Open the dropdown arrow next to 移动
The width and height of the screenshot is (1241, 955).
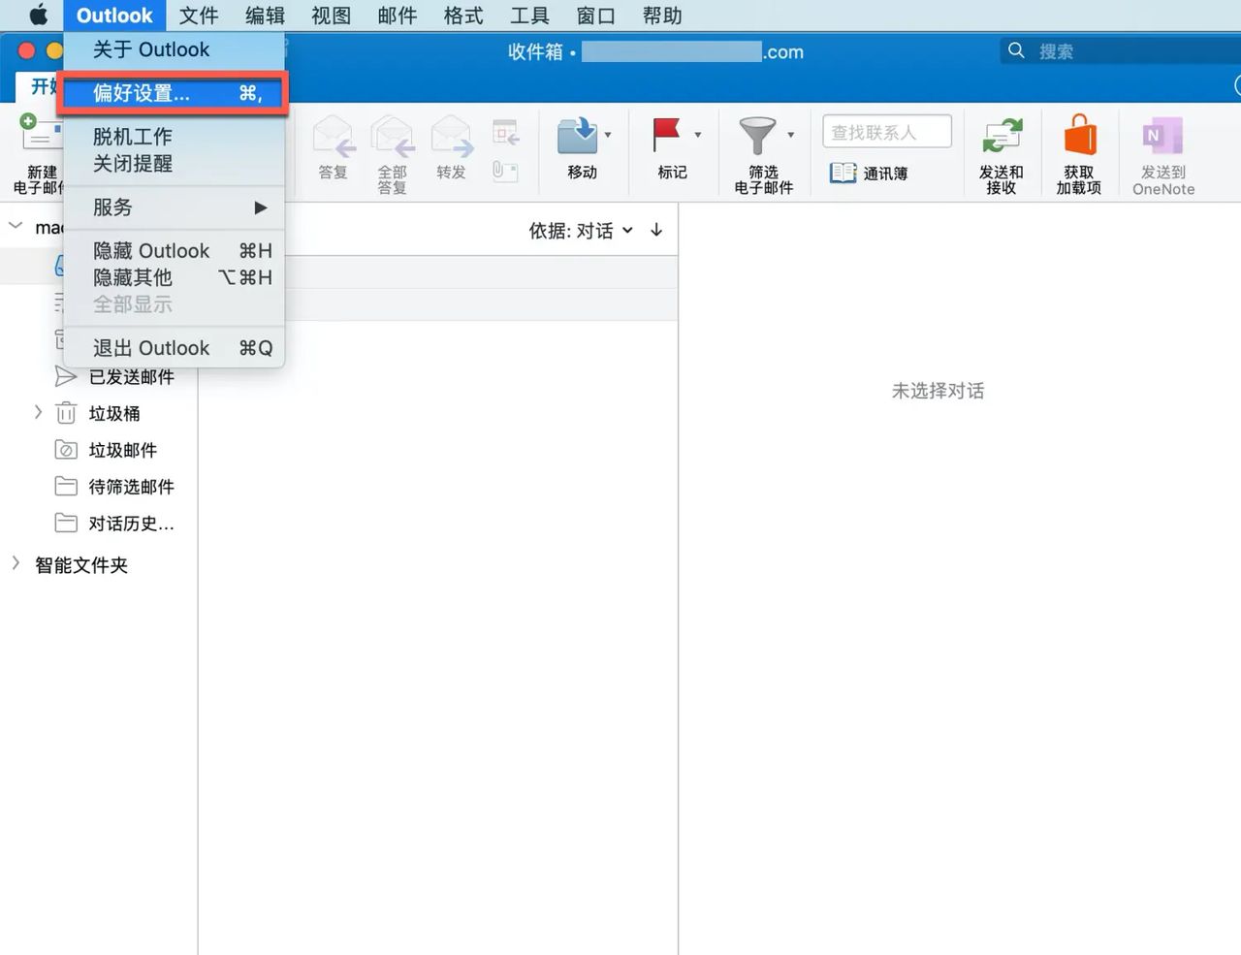(608, 135)
